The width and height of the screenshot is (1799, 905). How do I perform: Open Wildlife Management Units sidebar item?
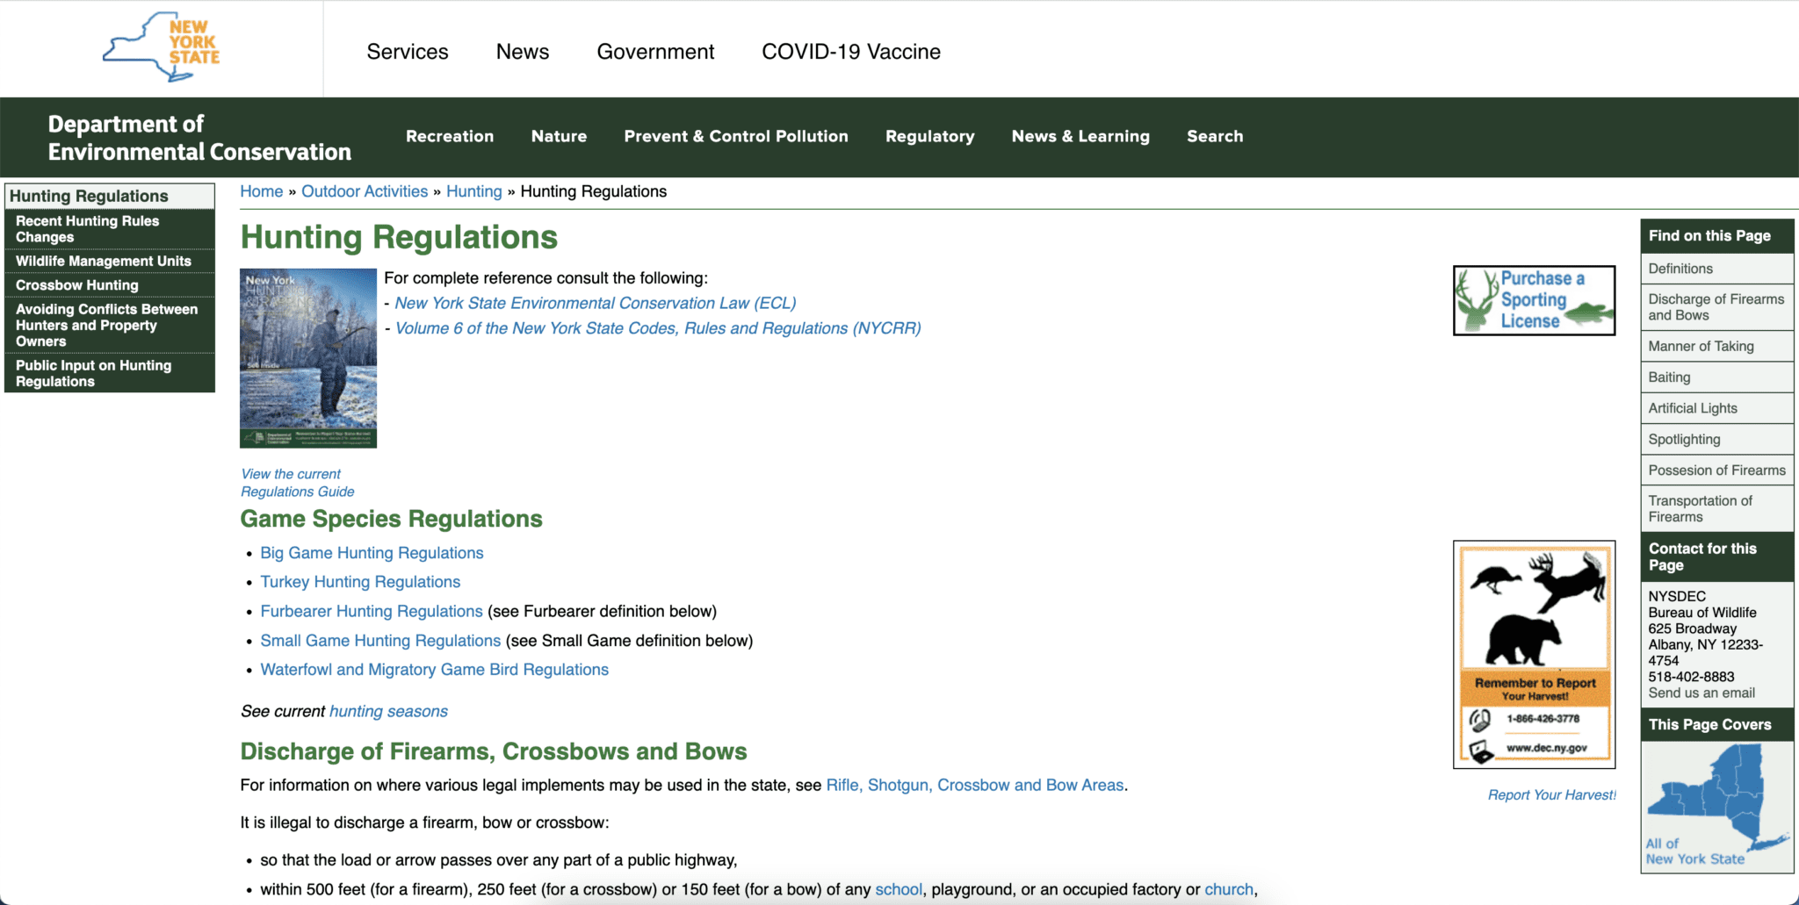(x=104, y=261)
